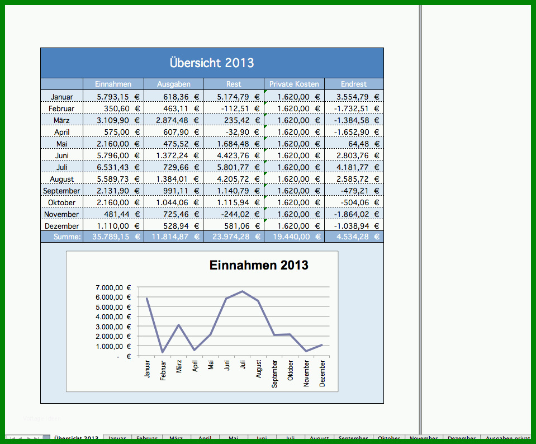Select September Endrest cell -479,21 €

tap(354, 191)
